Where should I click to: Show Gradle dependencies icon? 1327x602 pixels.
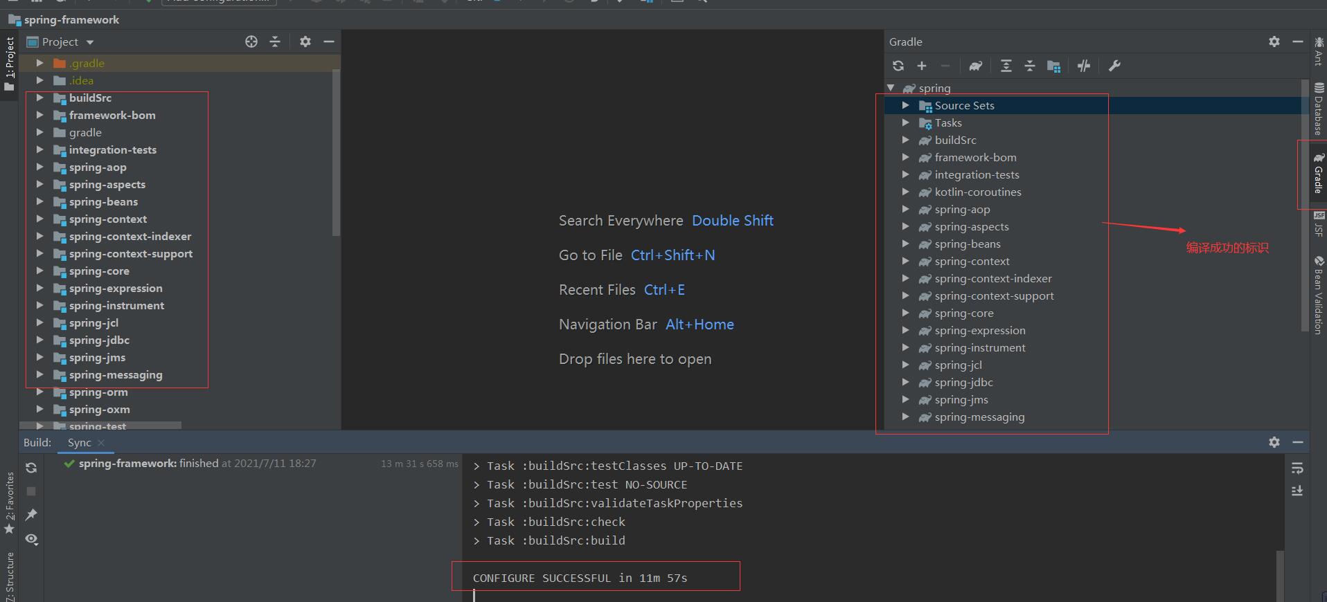pyautogui.click(x=1054, y=66)
